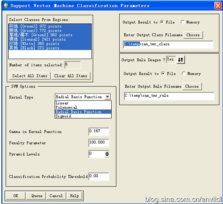Click the ENVI icon in title bar
Viewport: 223px width, 204px height.
6,6
